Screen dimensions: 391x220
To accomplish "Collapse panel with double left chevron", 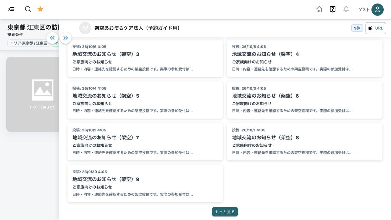I will (x=52, y=38).
